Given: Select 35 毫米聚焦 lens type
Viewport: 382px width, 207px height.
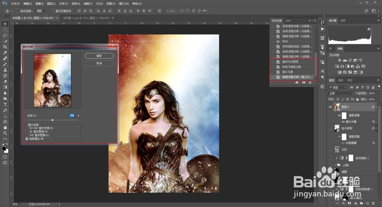Looking at the screenshot, I should click(27, 132).
